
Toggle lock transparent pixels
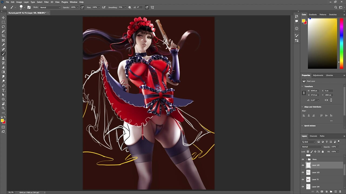click(308, 152)
